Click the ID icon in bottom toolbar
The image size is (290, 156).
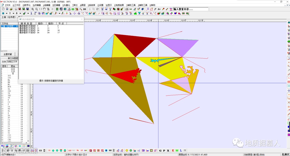[x=49, y=150]
